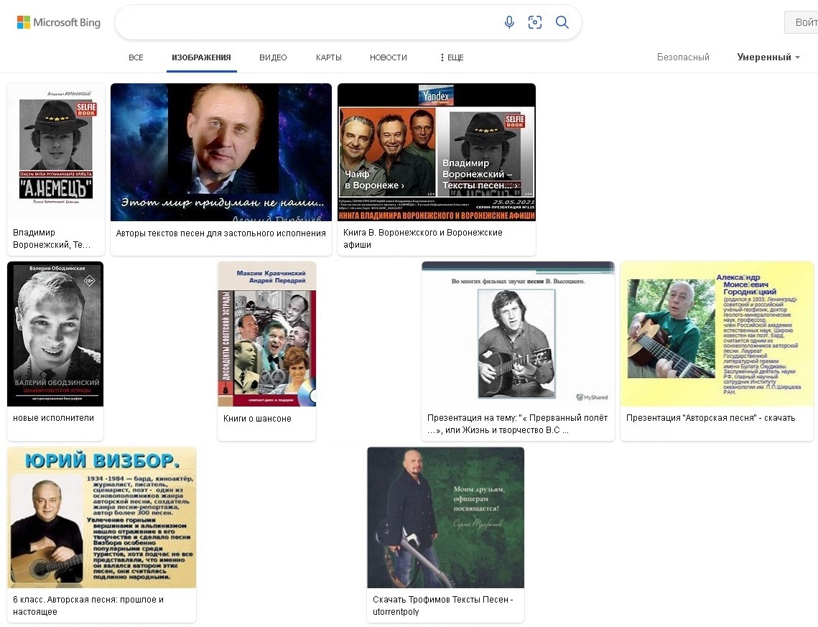Open the Трофимов green album cover image
The image size is (818, 627).
(x=445, y=517)
